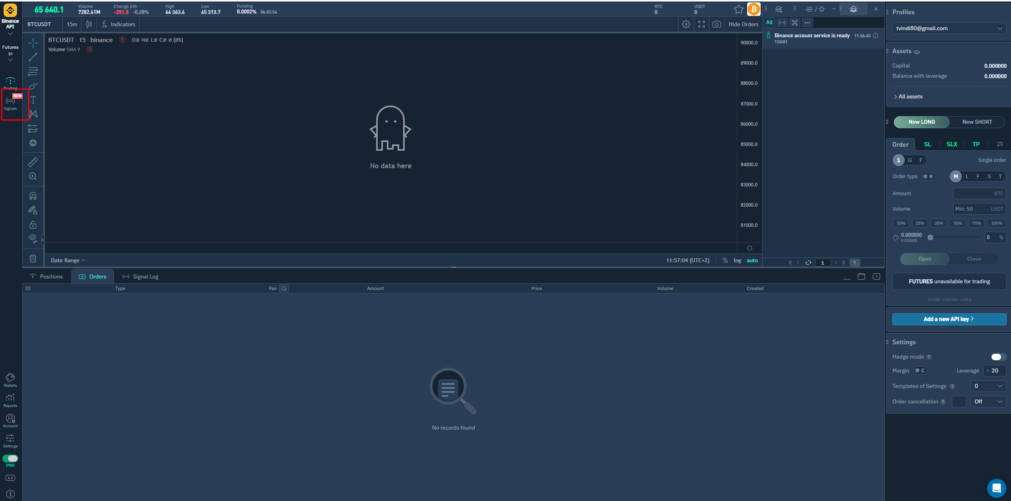Add BTCUSDT to favorites star
This screenshot has width=1011, height=501.
coord(738,9)
